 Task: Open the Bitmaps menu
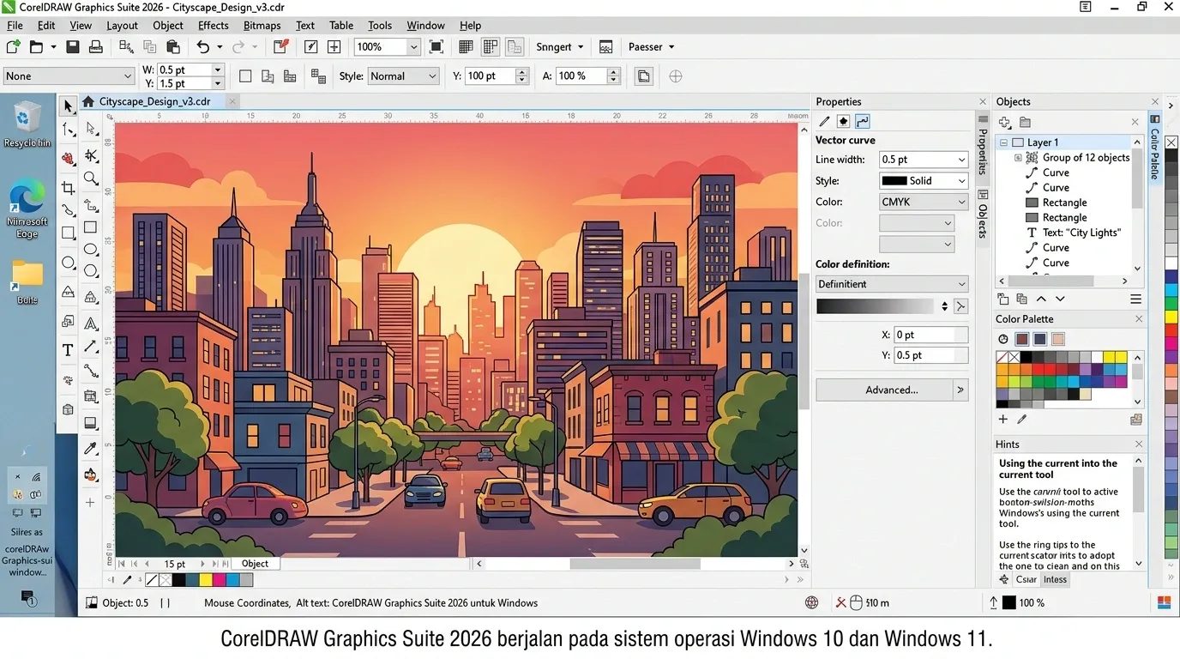[262, 25]
